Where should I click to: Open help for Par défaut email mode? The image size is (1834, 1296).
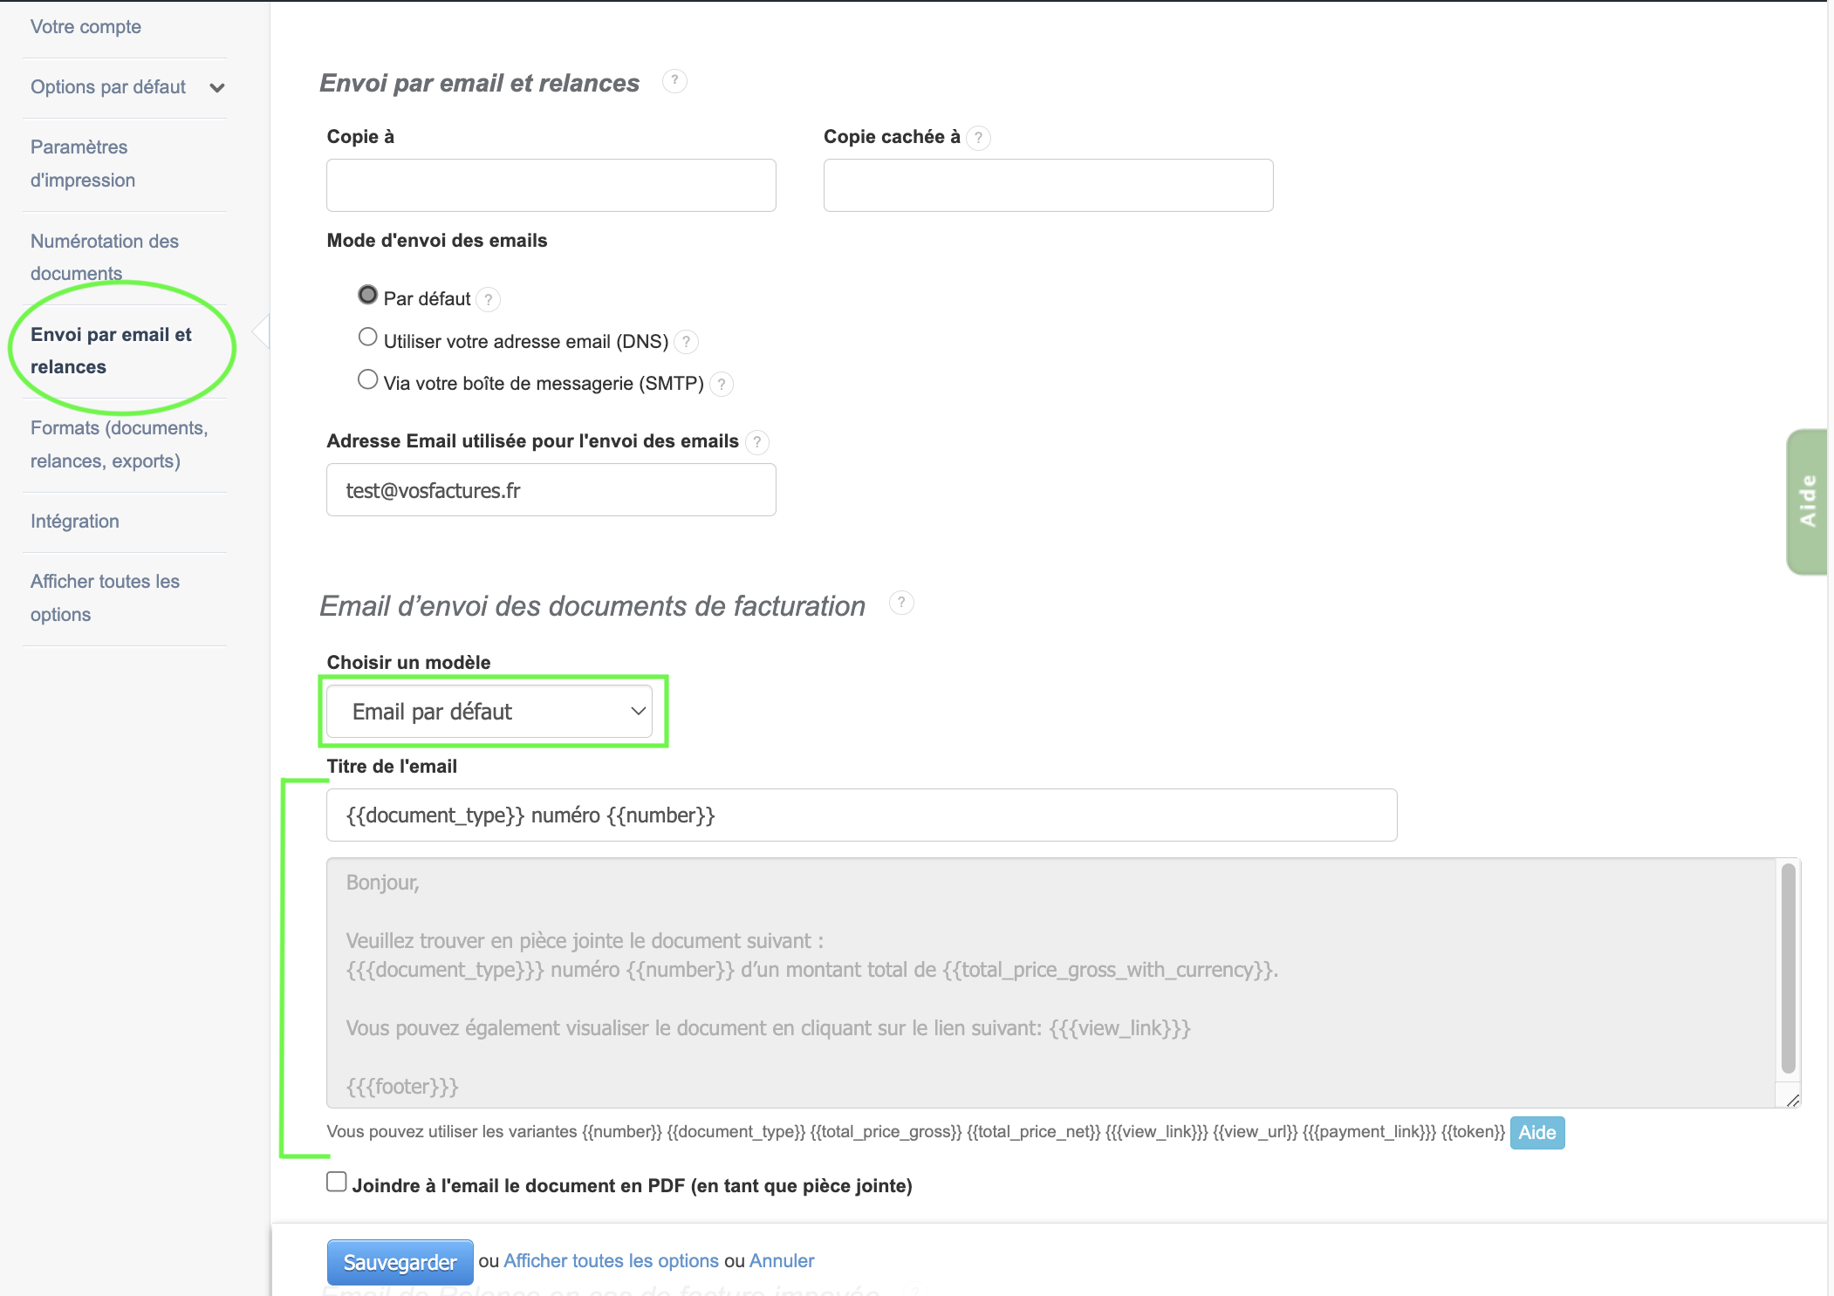coord(489,300)
